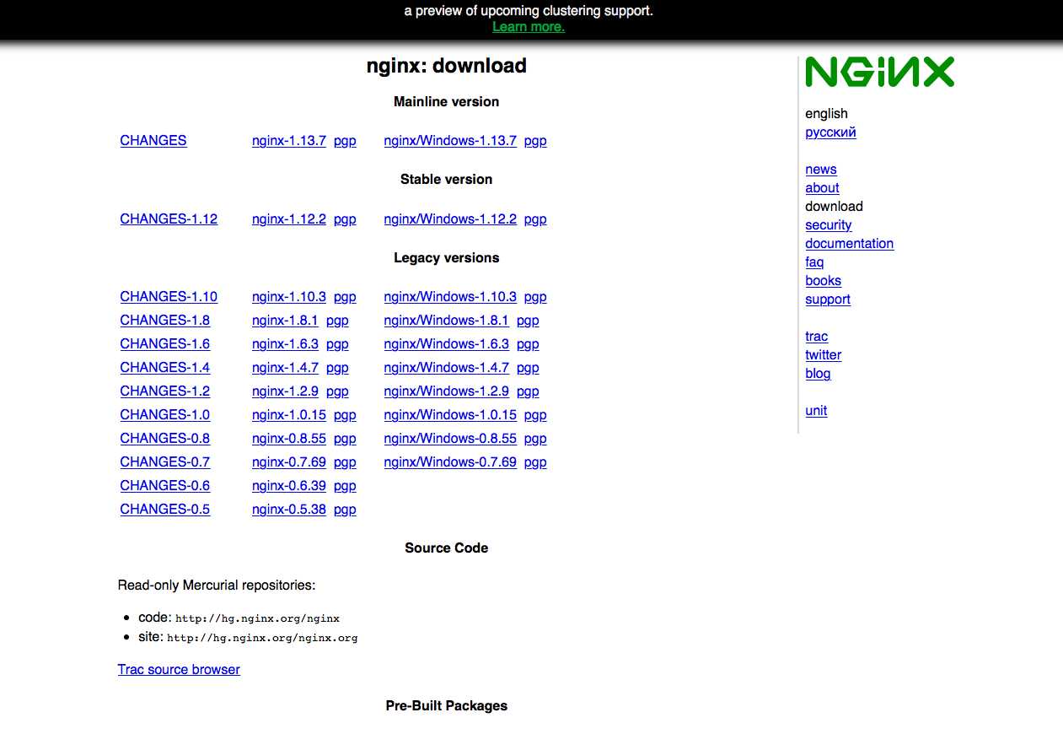Open pgp signature for nginx/Windows-1.0.15
This screenshot has height=734, width=1063.
535,415
